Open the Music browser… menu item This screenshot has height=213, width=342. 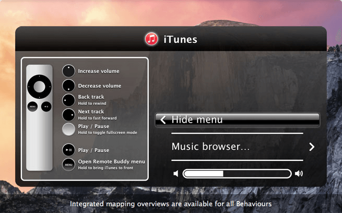click(x=237, y=147)
